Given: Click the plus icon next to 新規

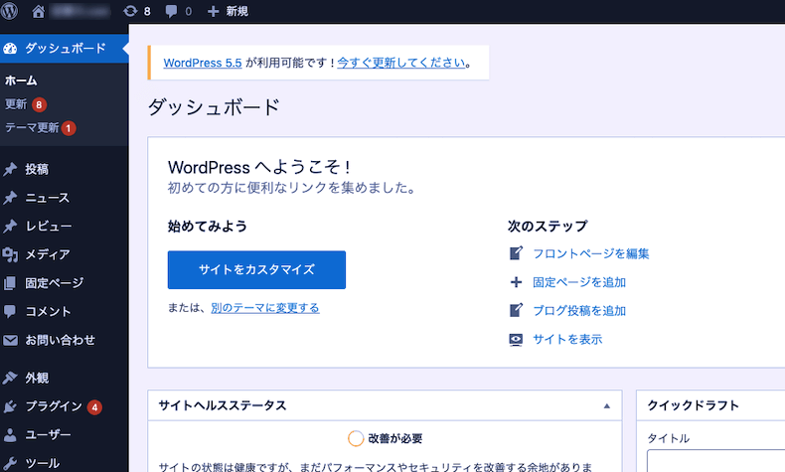Looking at the screenshot, I should pos(214,11).
